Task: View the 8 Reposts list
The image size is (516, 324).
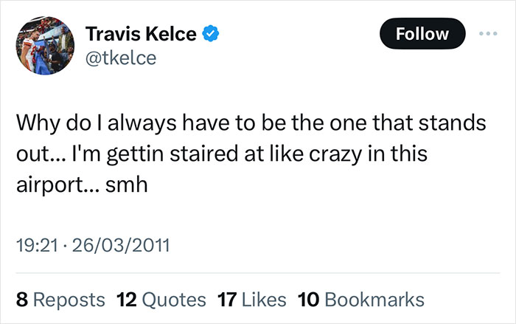Action: point(60,299)
